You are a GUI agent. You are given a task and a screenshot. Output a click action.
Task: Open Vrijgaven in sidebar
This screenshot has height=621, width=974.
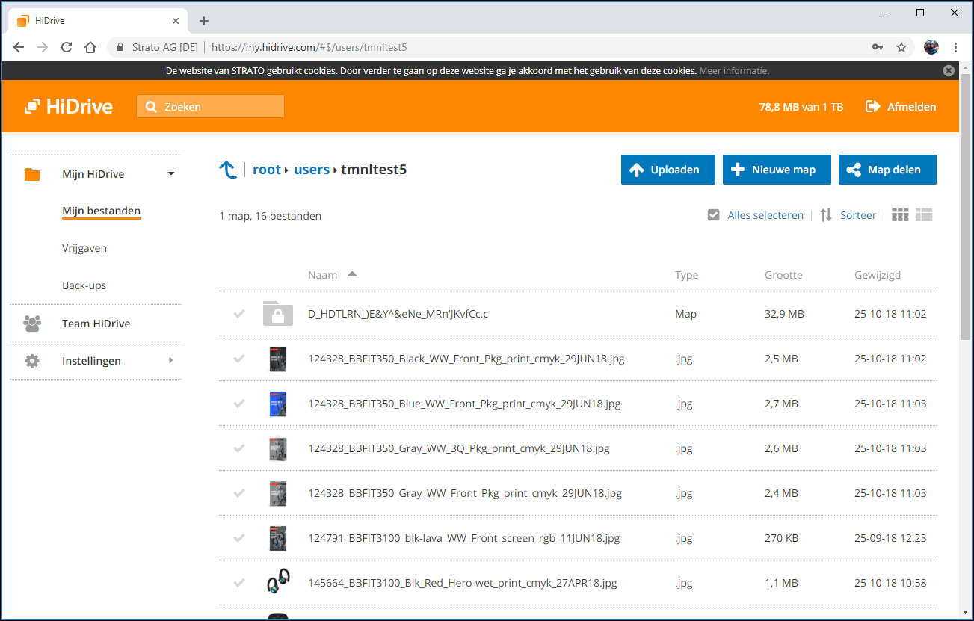click(84, 248)
